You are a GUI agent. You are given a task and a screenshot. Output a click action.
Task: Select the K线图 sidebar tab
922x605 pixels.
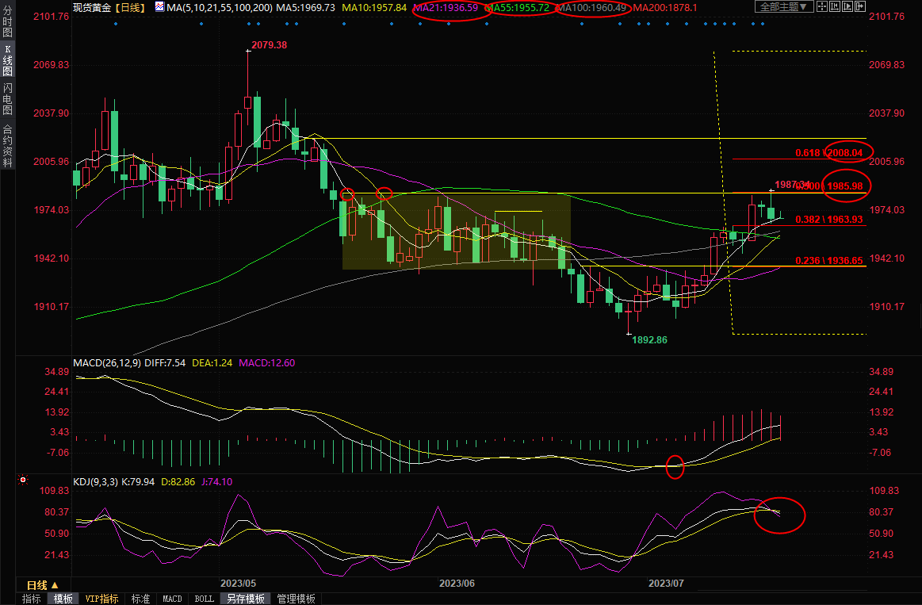click(8, 60)
